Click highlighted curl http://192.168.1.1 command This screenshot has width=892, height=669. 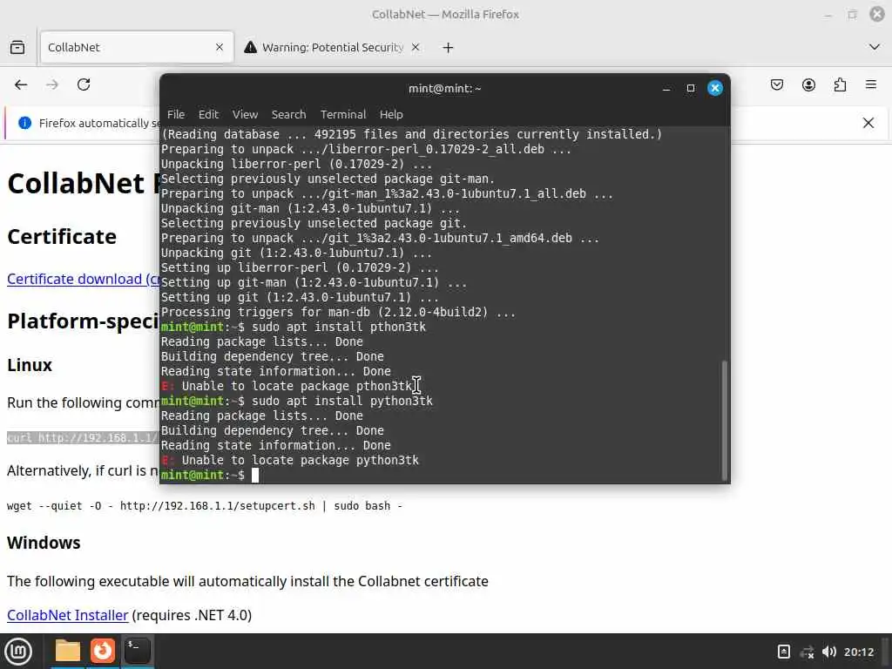pyautogui.click(x=83, y=437)
